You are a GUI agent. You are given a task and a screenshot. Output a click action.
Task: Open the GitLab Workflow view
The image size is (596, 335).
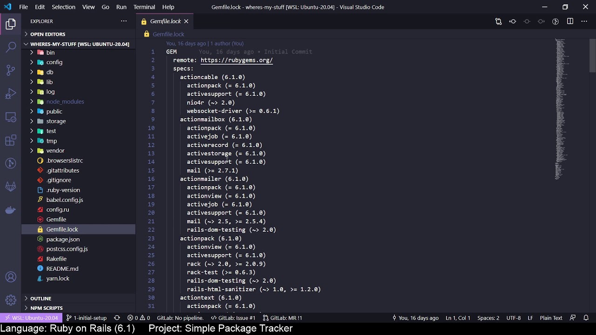[11, 187]
